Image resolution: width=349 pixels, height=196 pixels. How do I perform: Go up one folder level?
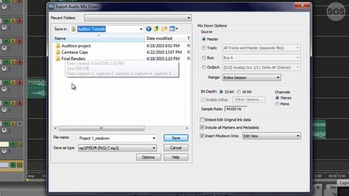pos(157,29)
